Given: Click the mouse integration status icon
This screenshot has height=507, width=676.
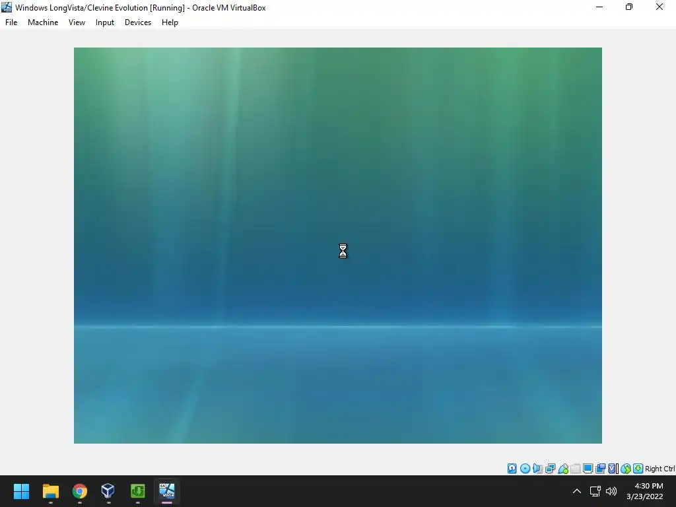Looking at the screenshot, I should [626, 469].
